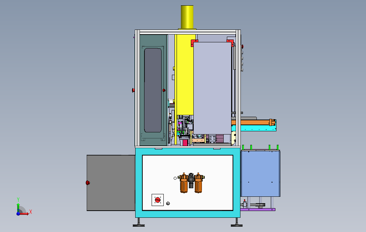Pick the large lavender panel inside enclosure

coord(212,89)
